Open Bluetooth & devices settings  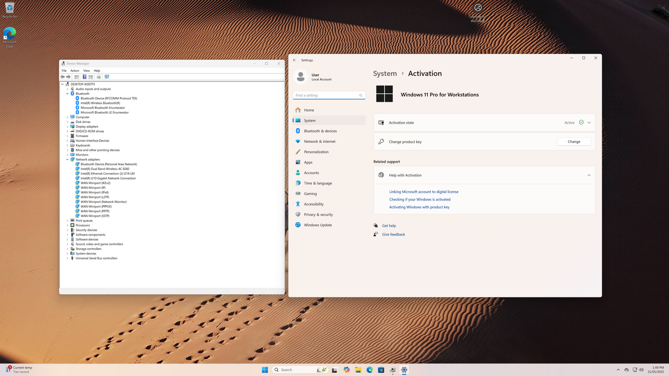coord(329,131)
